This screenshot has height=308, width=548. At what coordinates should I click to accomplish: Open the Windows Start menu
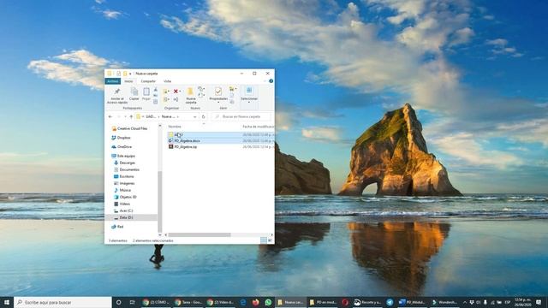pyautogui.click(x=7, y=302)
